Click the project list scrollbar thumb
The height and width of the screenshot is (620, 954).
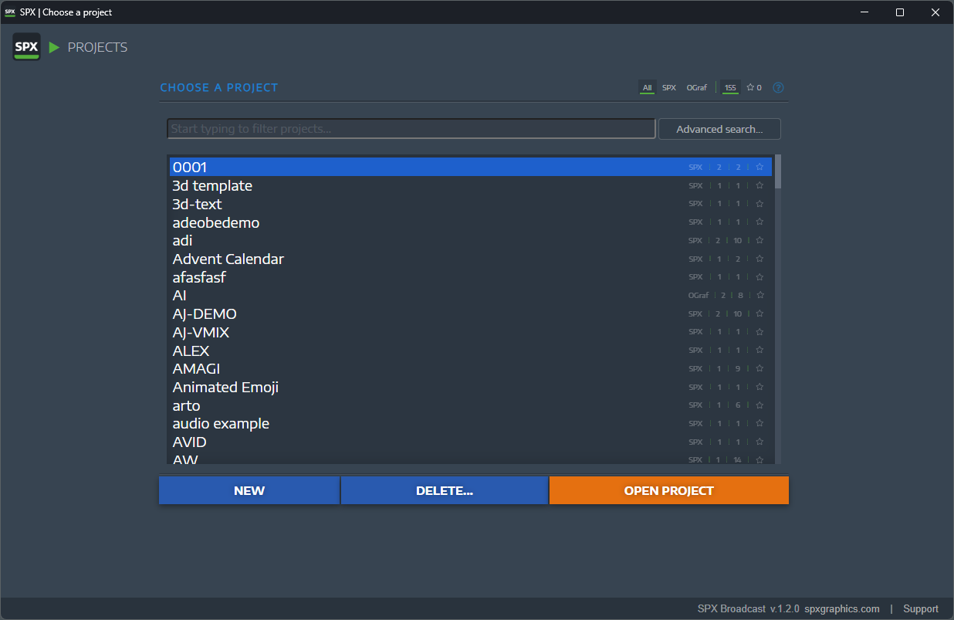pyautogui.click(x=778, y=171)
